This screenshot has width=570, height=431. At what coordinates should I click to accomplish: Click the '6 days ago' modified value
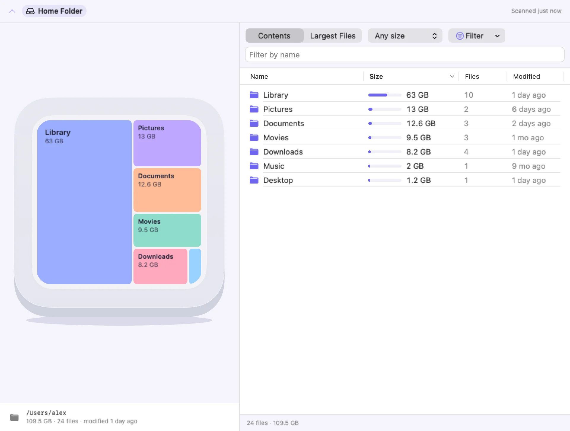tap(531, 109)
